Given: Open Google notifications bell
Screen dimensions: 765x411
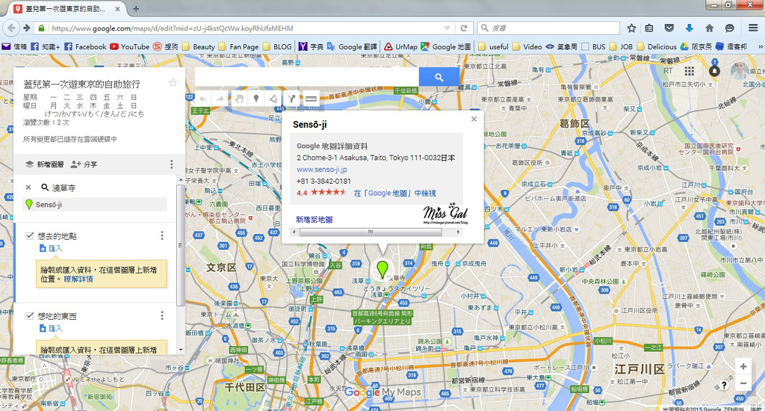Looking at the screenshot, I should [714, 71].
